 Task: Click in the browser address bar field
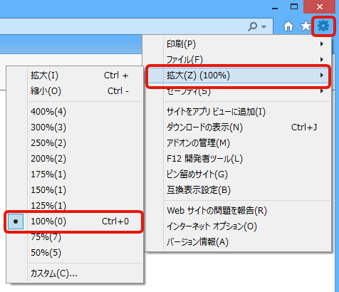pyautogui.click(x=122, y=26)
